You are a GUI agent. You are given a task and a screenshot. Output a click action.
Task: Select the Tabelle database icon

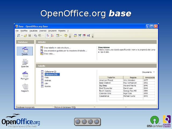coord(25,51)
